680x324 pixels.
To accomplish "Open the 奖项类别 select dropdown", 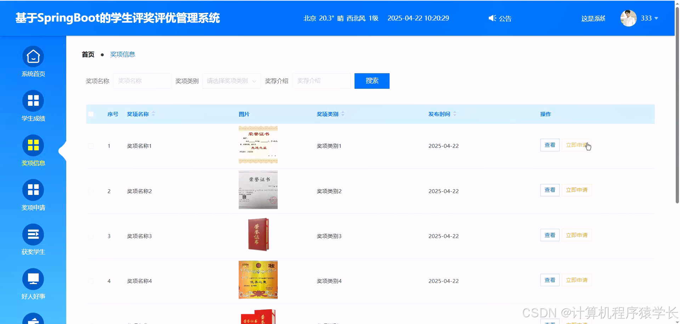I will [x=232, y=81].
